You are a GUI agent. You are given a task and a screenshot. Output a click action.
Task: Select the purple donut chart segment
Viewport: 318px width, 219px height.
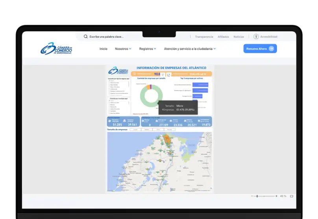[151, 87]
